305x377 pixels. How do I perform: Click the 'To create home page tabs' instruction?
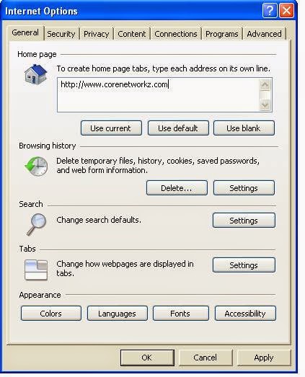[164, 68]
